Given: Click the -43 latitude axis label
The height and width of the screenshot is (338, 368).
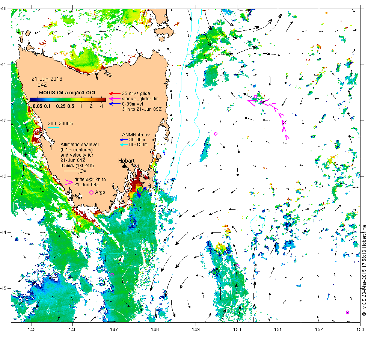Looking at the screenshot, I should (x=3, y=177).
